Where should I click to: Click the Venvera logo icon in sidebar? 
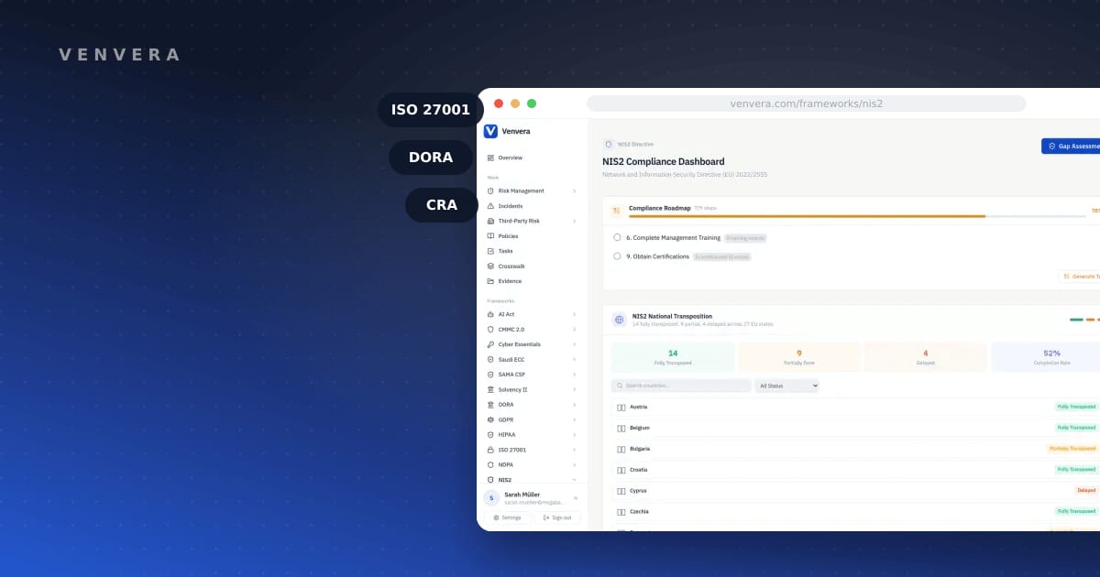click(490, 131)
